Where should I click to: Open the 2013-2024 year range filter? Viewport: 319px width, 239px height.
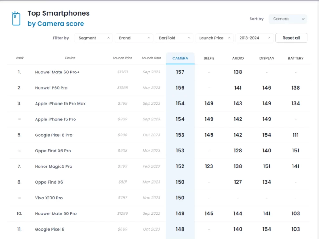(x=254, y=38)
